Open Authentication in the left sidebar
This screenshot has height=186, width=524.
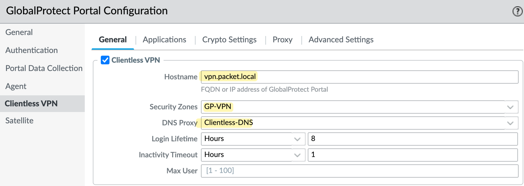tap(32, 50)
